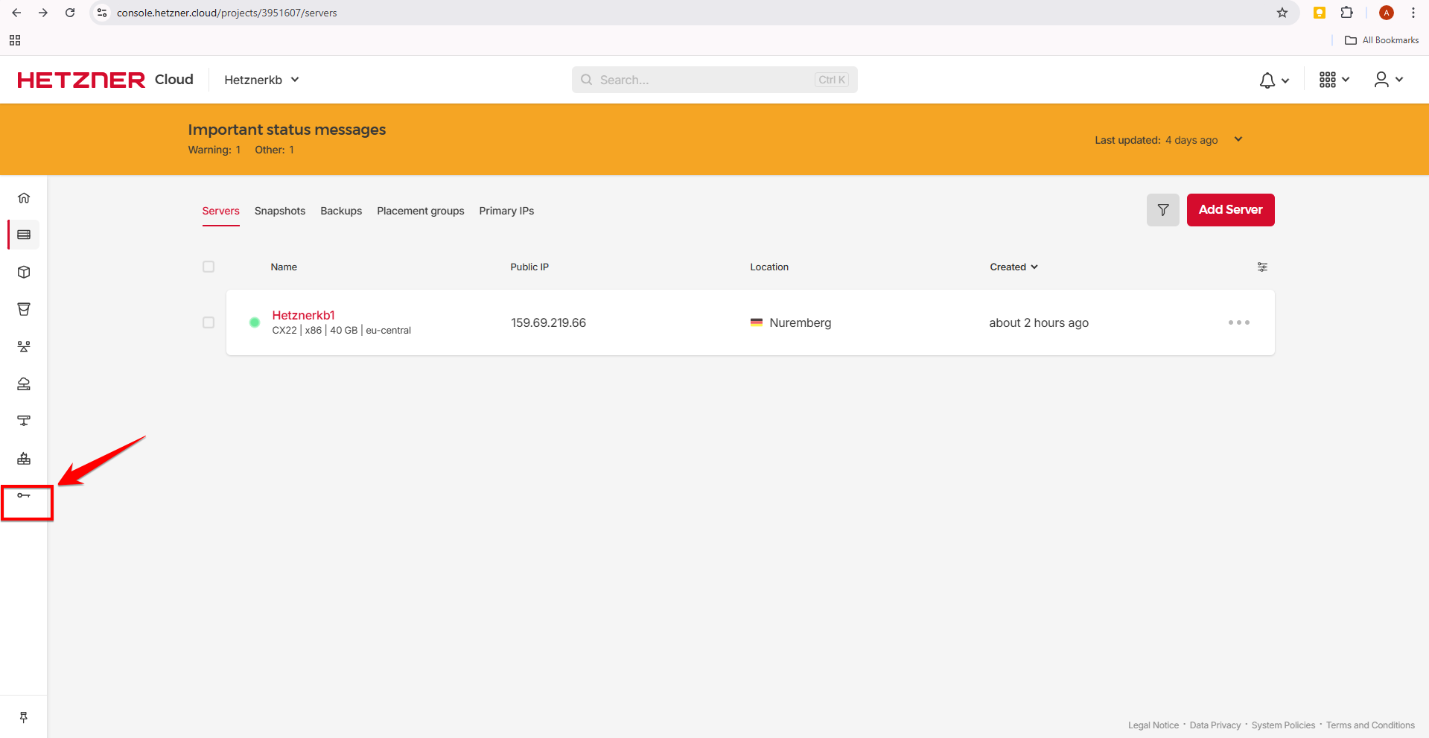This screenshot has width=1429, height=738.
Task: Click the filter funnel icon button
Action: click(1162, 210)
